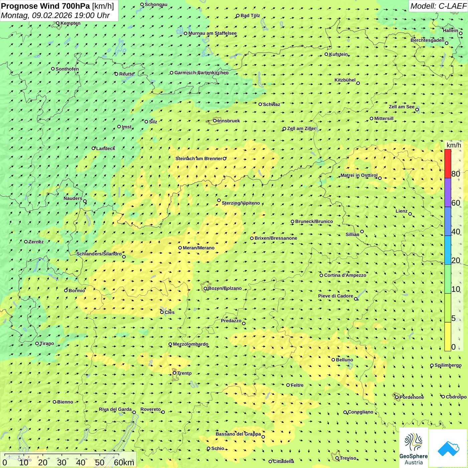Image resolution: width=468 pixels, height=468 pixels.
Task: Click the Bruneck/Brunico label
Action: coord(314,221)
